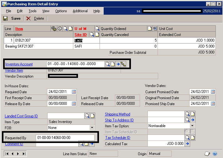
Task: Click the Item header link
Action: coord(19,29)
